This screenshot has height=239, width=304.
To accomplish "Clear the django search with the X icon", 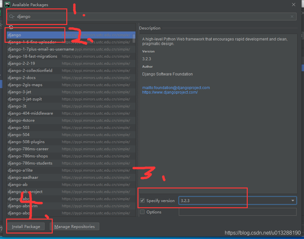I will click(292, 16).
